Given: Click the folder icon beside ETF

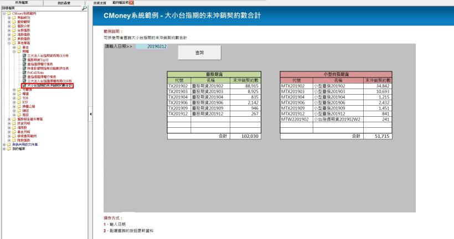Looking at the screenshot, I should click(19, 102).
